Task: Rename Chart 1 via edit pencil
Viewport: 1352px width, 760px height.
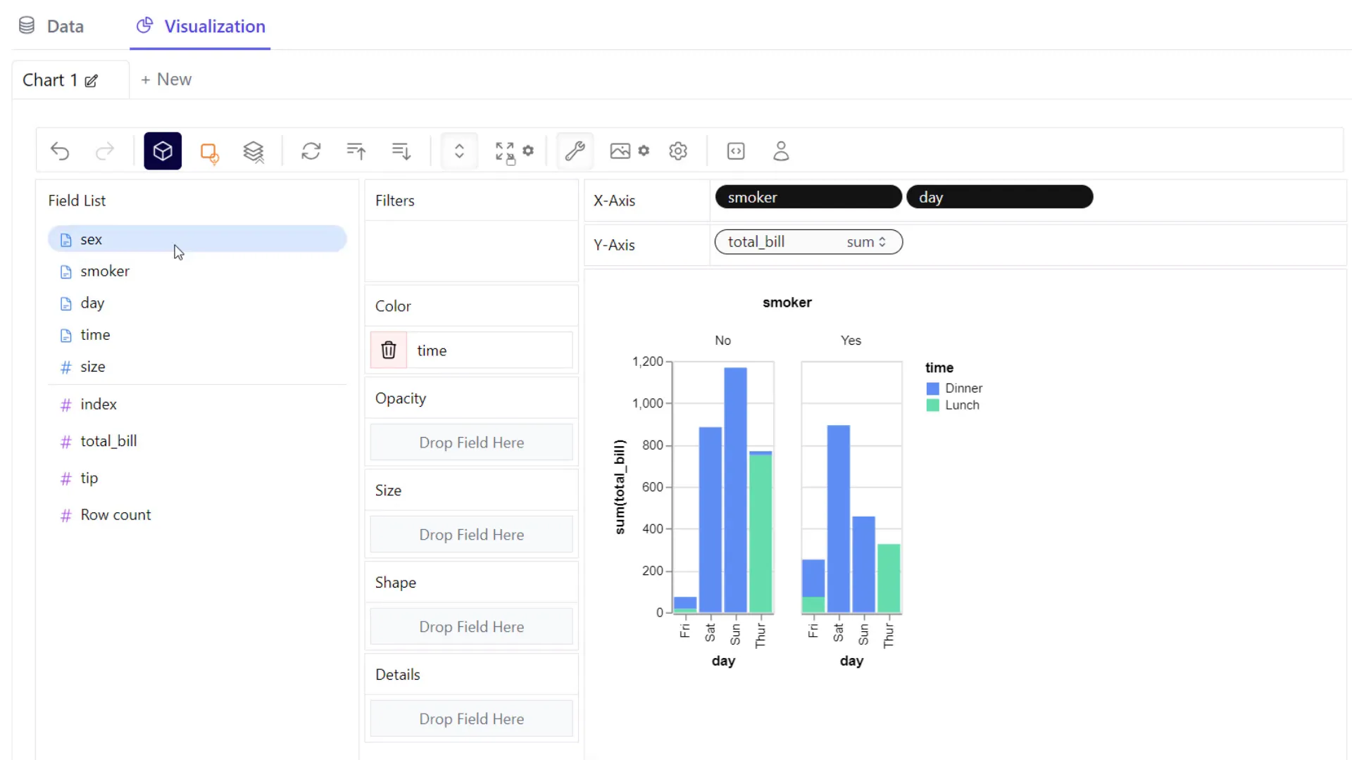Action: click(x=92, y=80)
